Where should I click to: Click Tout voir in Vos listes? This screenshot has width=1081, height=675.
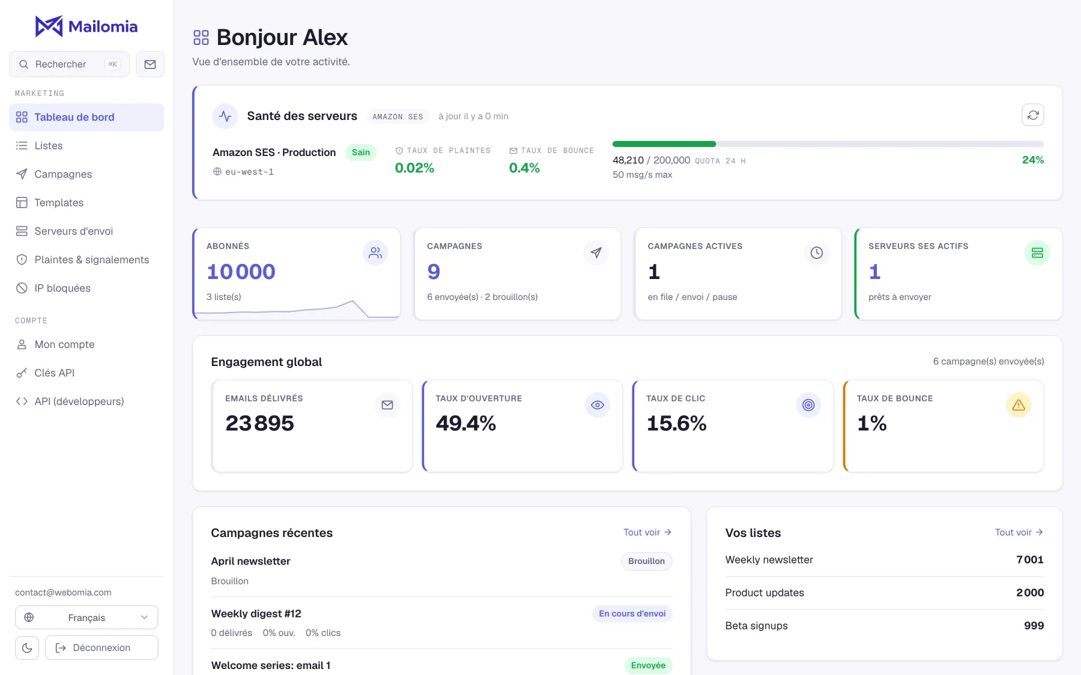coord(1019,532)
